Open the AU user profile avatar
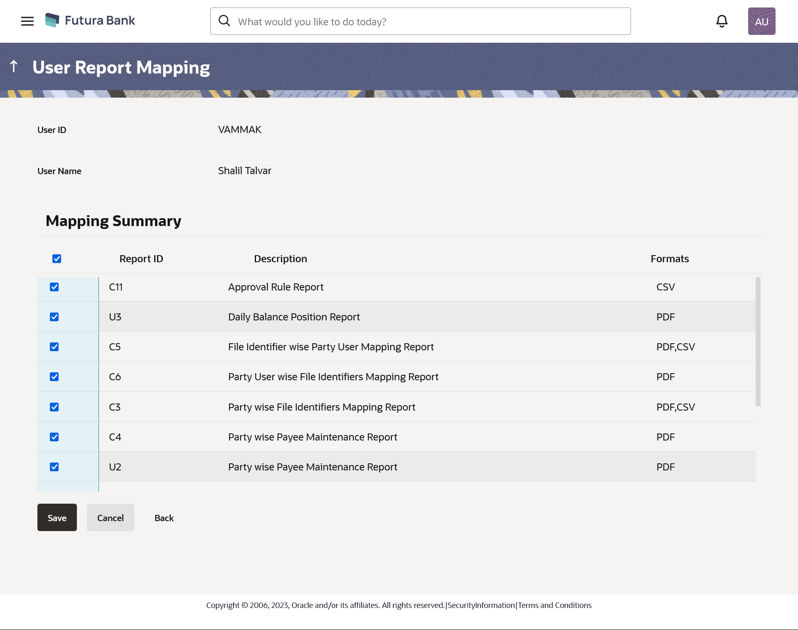The width and height of the screenshot is (798, 630). click(761, 21)
